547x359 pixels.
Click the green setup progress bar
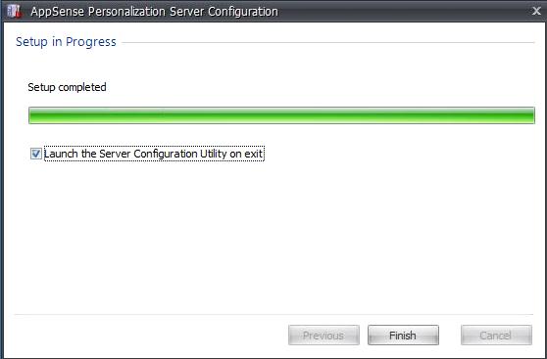point(281,115)
